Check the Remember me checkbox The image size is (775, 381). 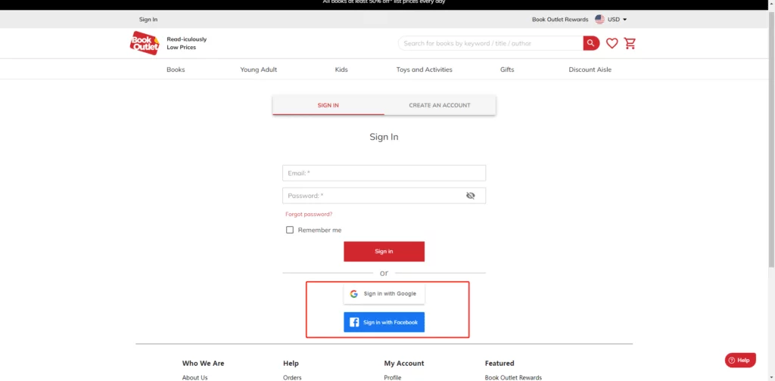(x=290, y=230)
